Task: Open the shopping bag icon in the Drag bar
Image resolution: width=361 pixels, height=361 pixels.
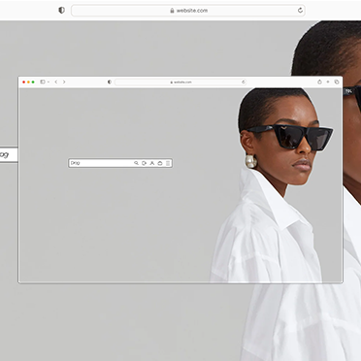Action: point(160,163)
